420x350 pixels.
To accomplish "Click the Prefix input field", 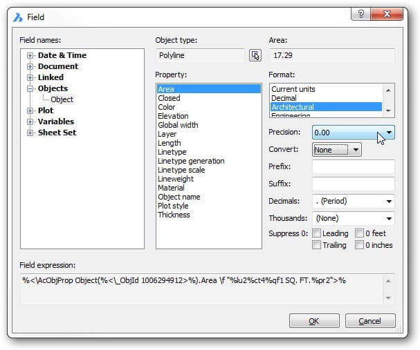I will tap(353, 166).
